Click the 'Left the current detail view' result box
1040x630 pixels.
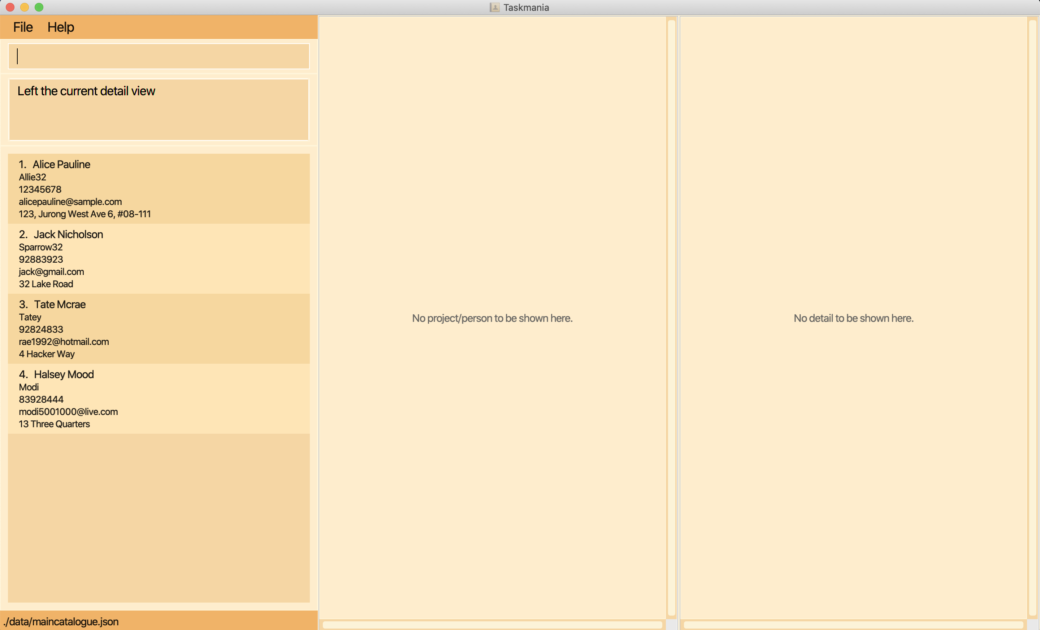click(159, 110)
